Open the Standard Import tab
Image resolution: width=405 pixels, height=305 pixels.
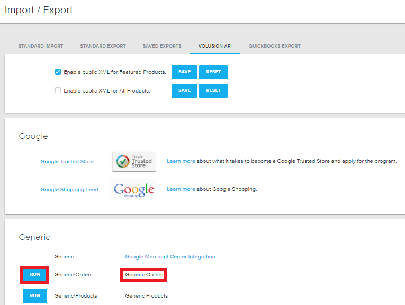[x=41, y=46]
